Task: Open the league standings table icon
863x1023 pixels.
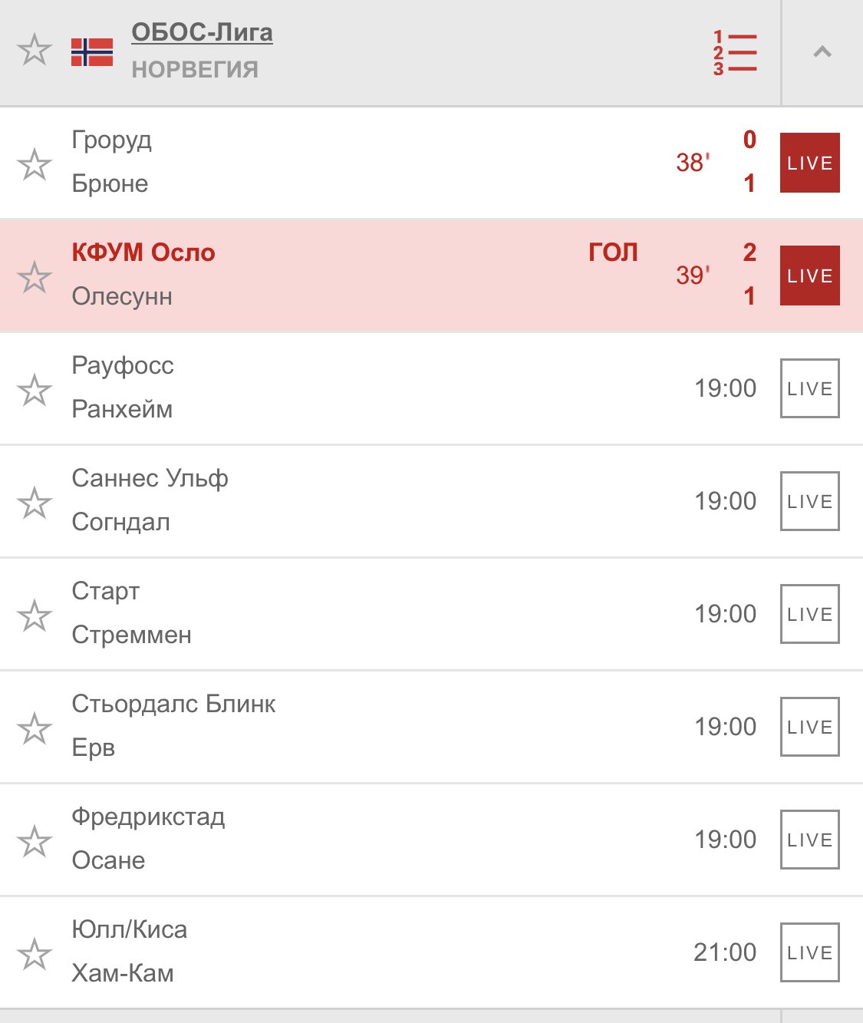Action: pyautogui.click(x=735, y=53)
